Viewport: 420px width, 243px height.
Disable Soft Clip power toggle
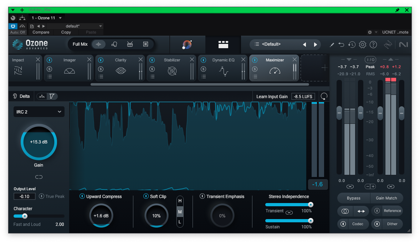146,196
